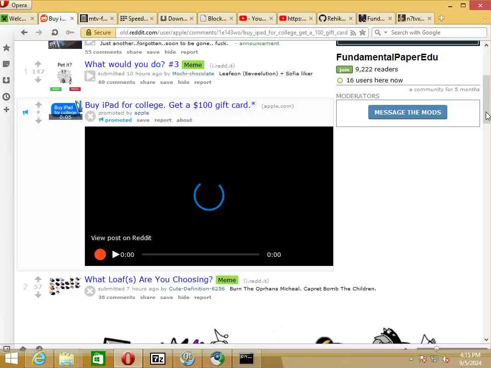Click the MESSAGE THE MODS button
The height and width of the screenshot is (368, 491).
coord(408,112)
